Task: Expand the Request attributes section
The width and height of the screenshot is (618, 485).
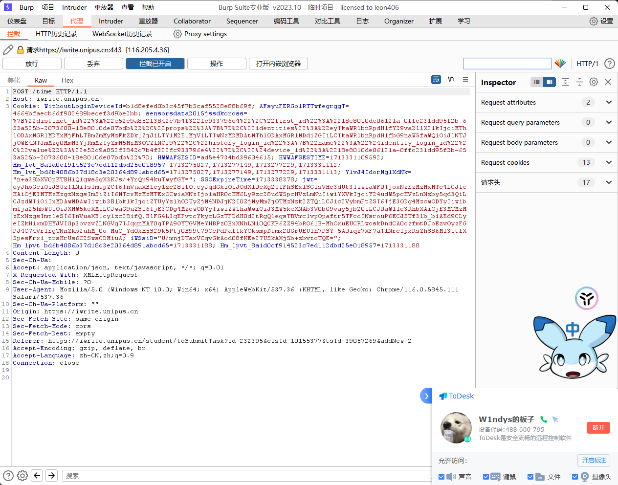Action: 609,102
